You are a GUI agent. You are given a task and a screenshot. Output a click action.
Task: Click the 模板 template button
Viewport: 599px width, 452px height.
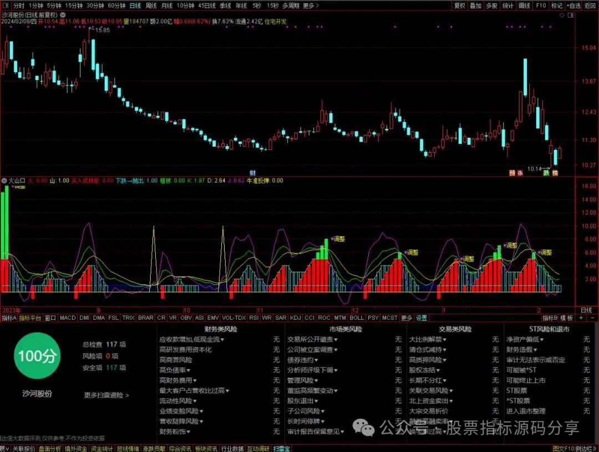click(566, 318)
